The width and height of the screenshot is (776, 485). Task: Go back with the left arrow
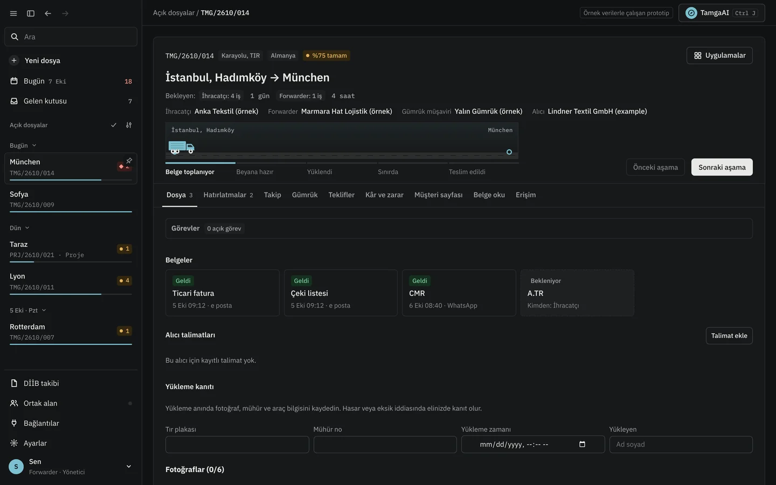48,13
